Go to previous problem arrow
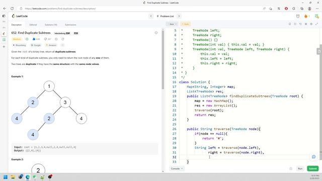Viewport: 322px width, 181px height. (151, 16)
